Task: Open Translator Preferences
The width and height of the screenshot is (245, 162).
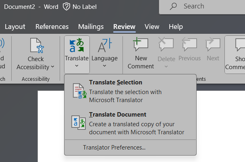Action: coord(130,148)
